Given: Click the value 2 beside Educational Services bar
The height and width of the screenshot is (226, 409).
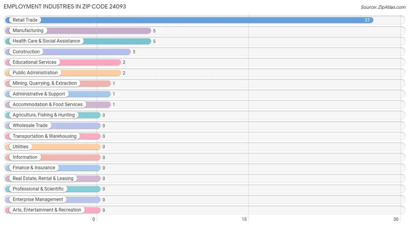Looking at the screenshot, I should [124, 62].
